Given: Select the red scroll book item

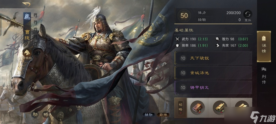Looking at the screenshot, I should click(198, 108).
